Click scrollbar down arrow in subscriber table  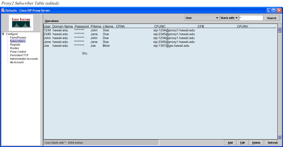[x=280, y=137]
